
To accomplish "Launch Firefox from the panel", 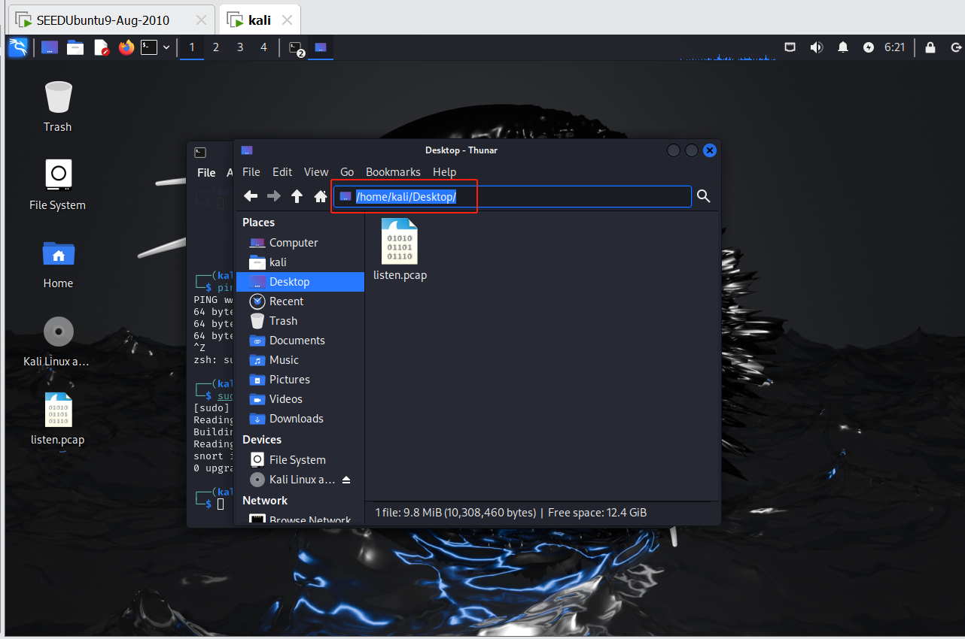I will point(126,47).
